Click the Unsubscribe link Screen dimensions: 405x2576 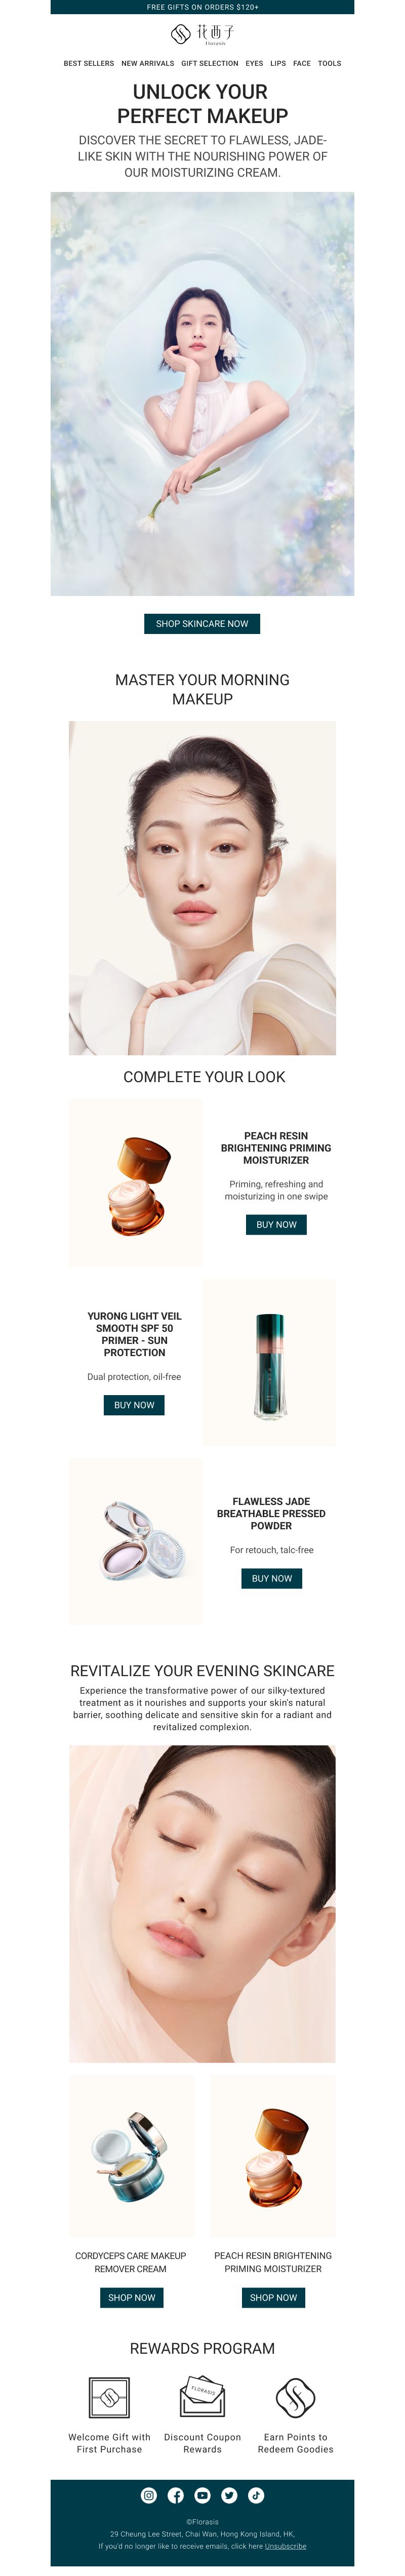pos(286,2546)
